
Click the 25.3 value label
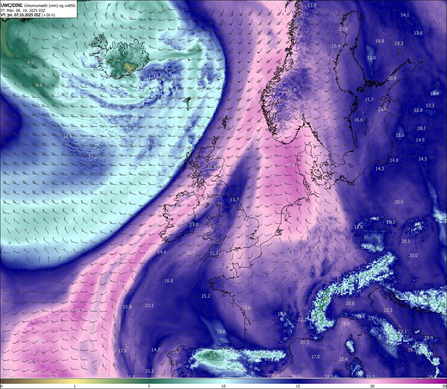pos(190,253)
